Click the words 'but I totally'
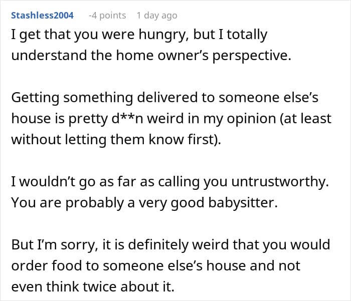 coord(230,35)
